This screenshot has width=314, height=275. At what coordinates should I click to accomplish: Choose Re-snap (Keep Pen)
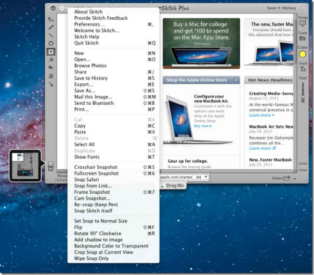pyautogui.click(x=113, y=204)
